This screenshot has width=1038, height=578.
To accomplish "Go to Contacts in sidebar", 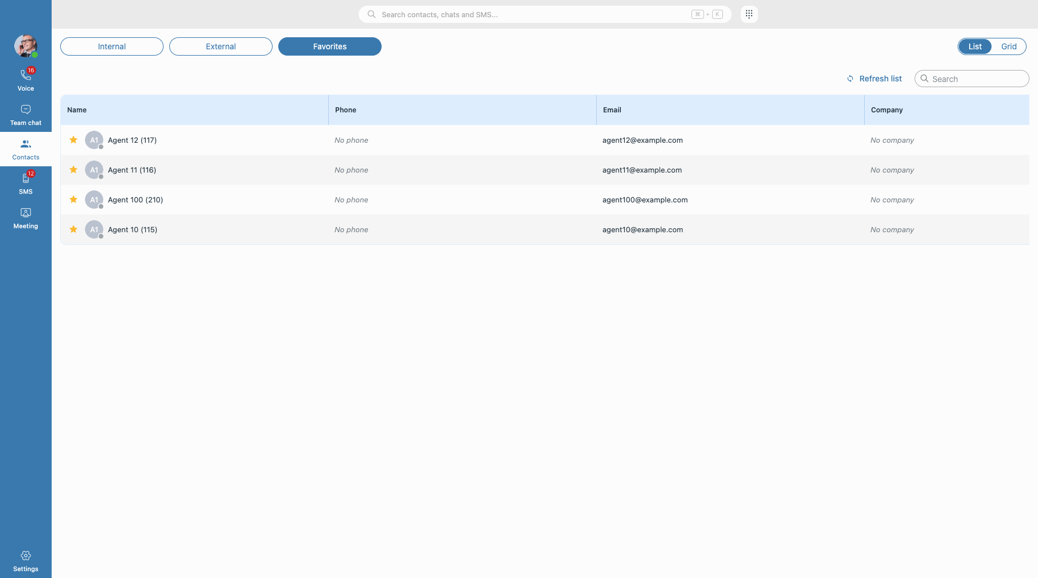I will 26,149.
